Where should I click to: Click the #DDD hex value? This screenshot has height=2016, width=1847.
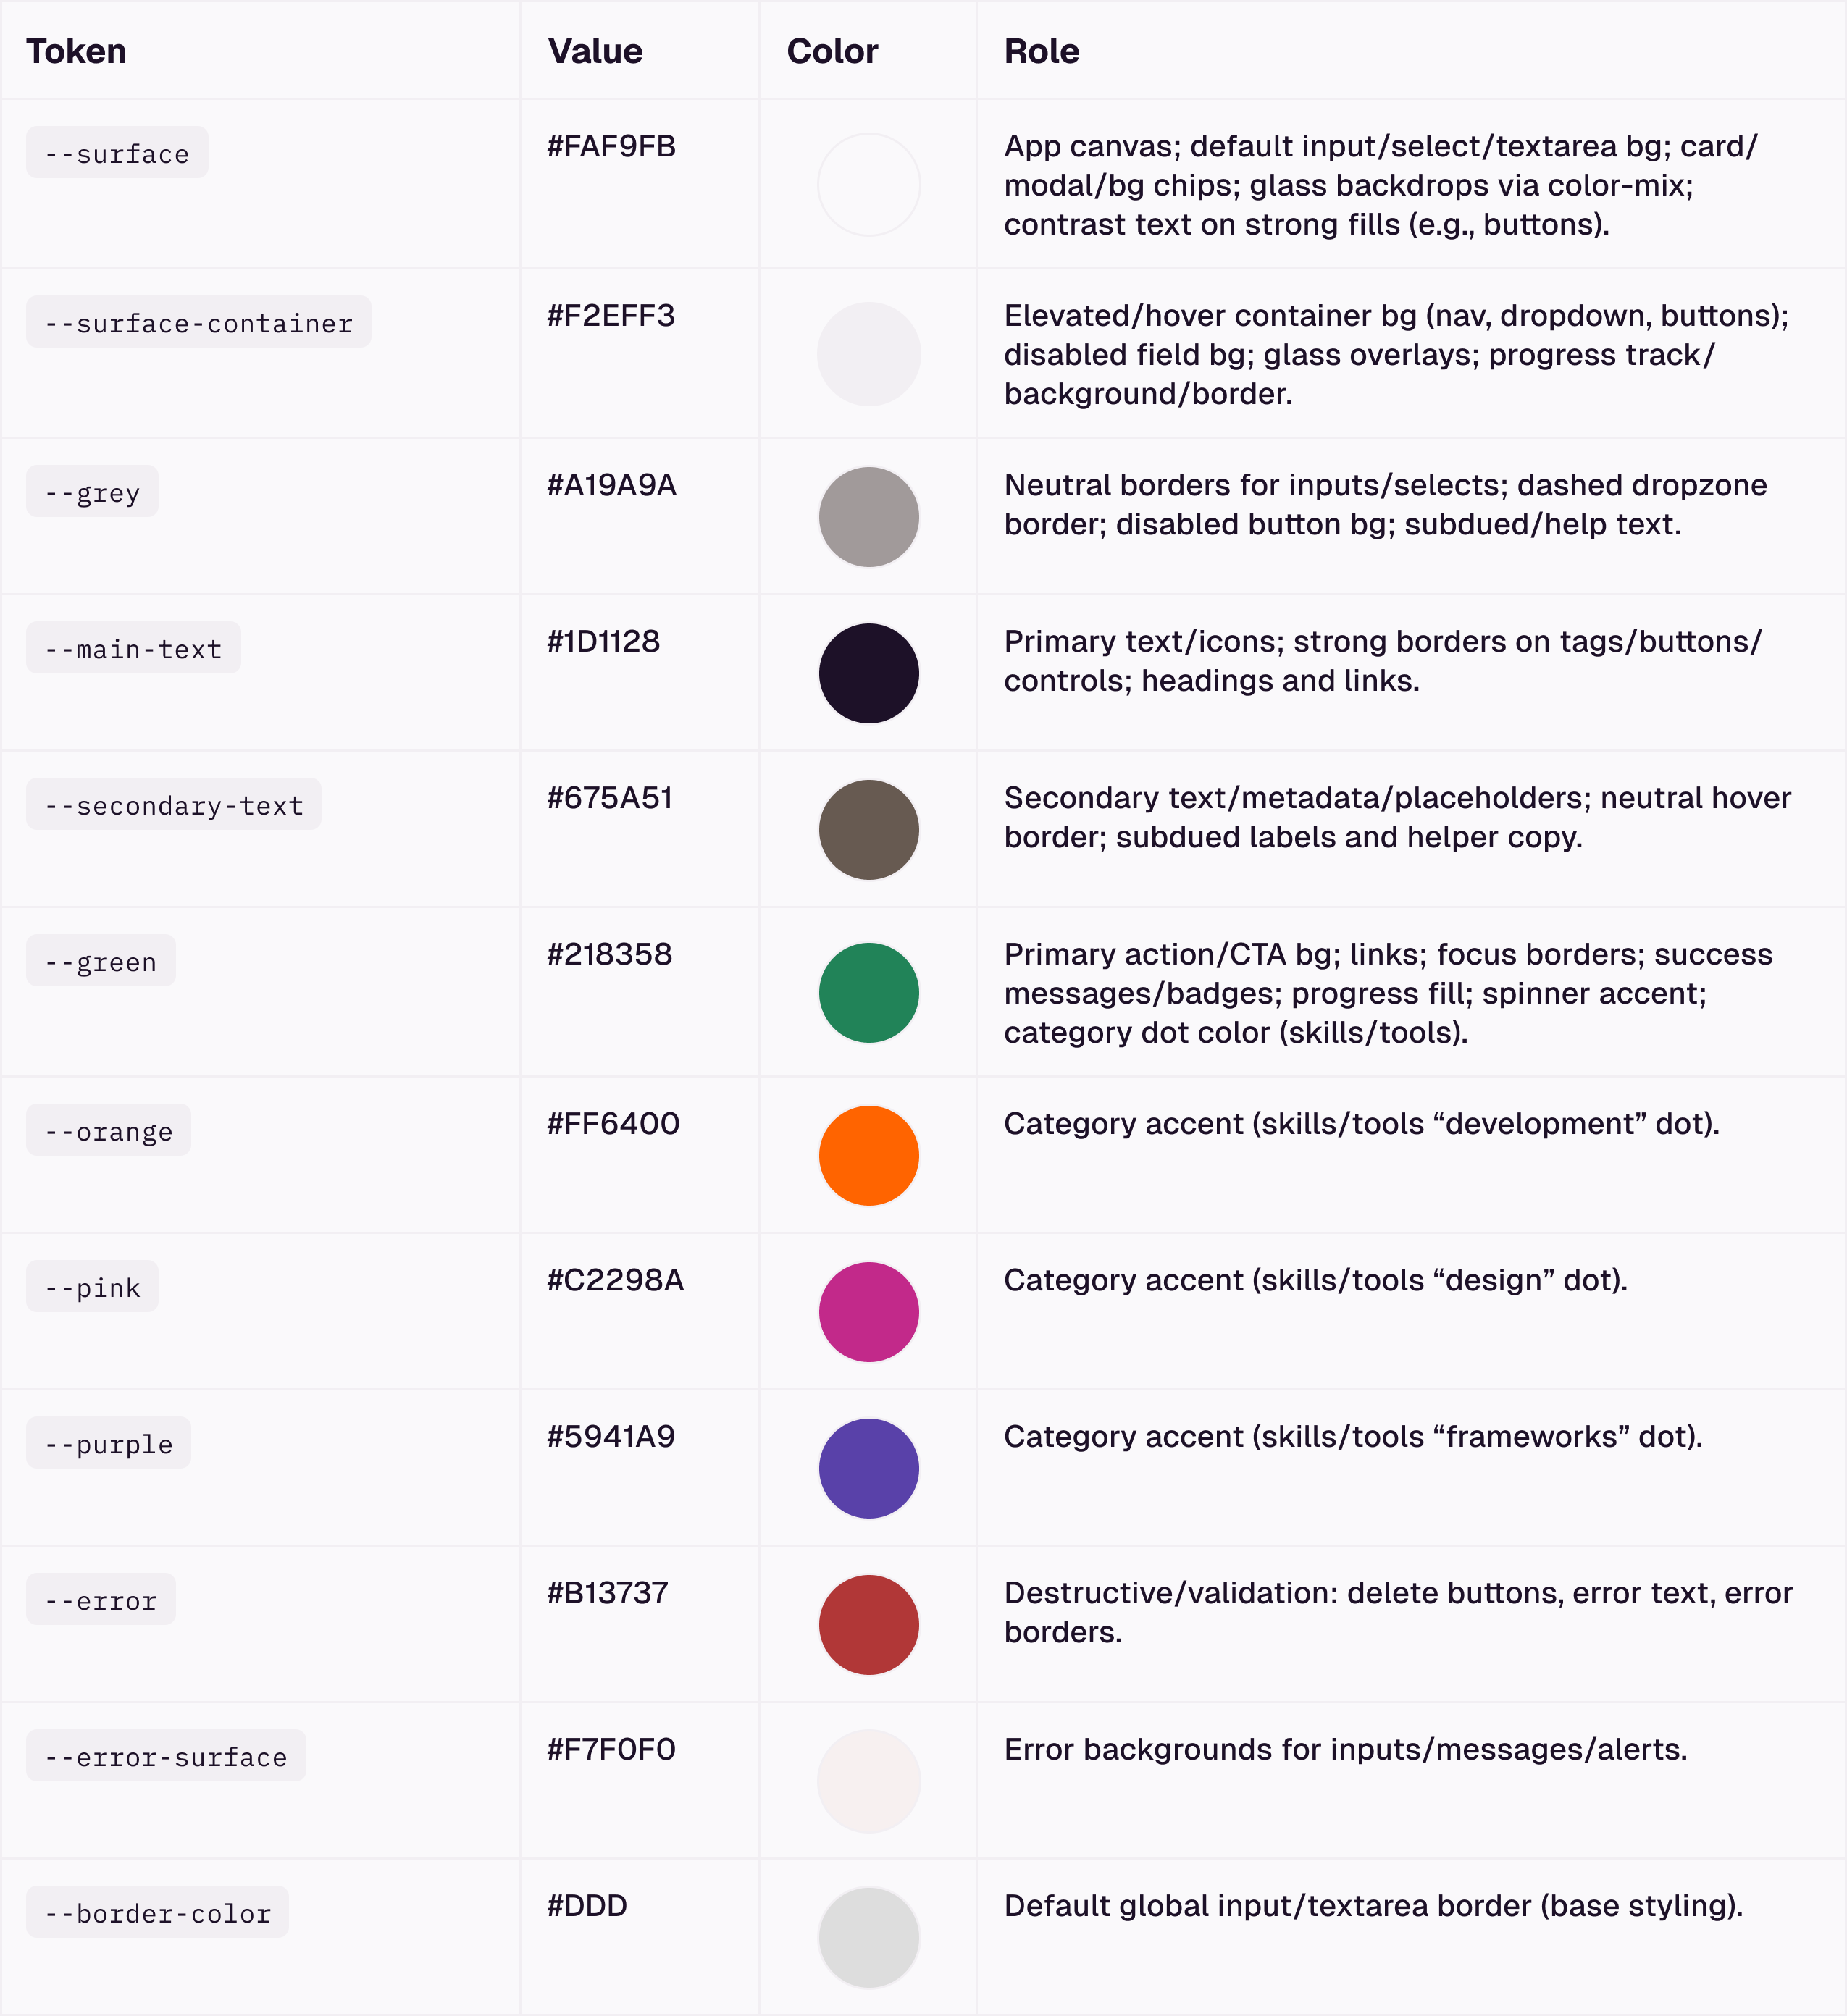pyautogui.click(x=587, y=1905)
